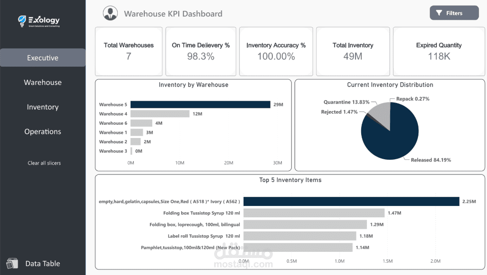Click the Top 5 Inventory Items title
487x275 pixels.
point(290,180)
